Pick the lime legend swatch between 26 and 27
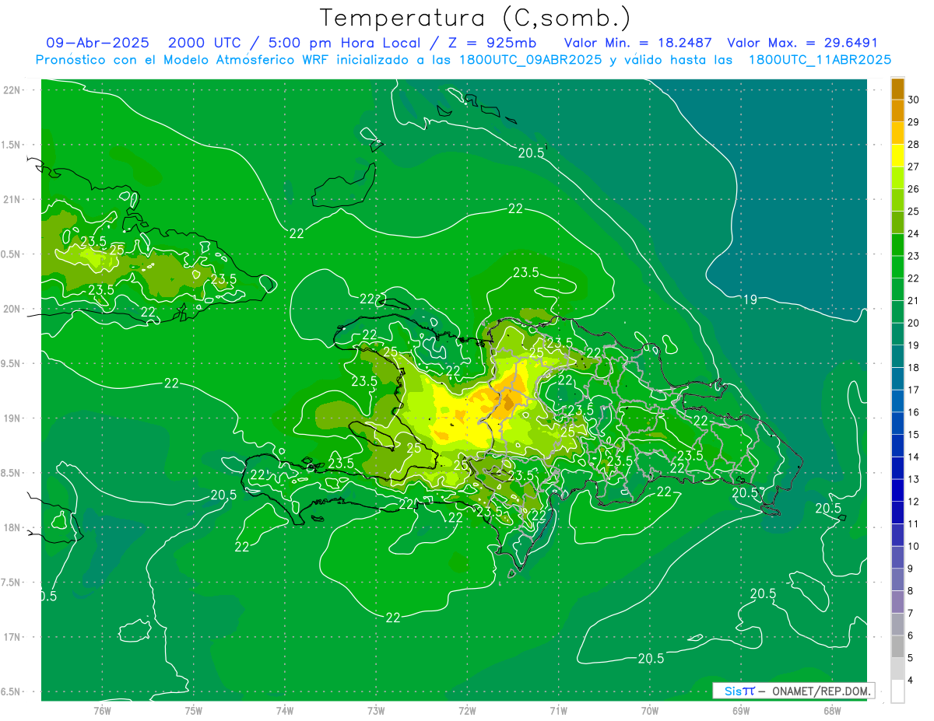934x721 pixels. coord(897,177)
